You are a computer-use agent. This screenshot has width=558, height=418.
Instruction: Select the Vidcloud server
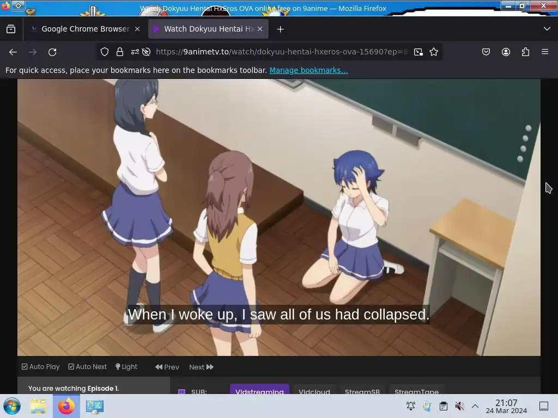(314, 390)
